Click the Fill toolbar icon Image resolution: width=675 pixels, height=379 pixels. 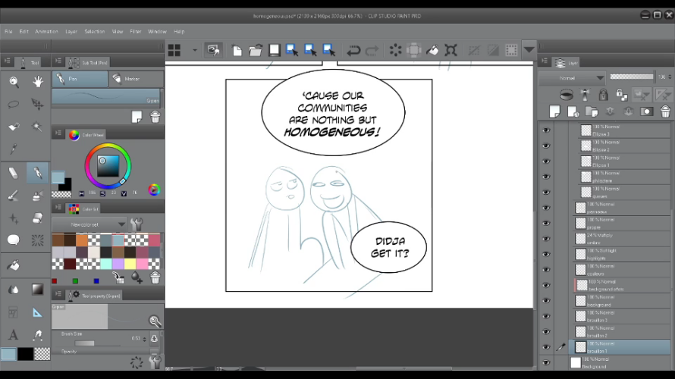[432, 50]
